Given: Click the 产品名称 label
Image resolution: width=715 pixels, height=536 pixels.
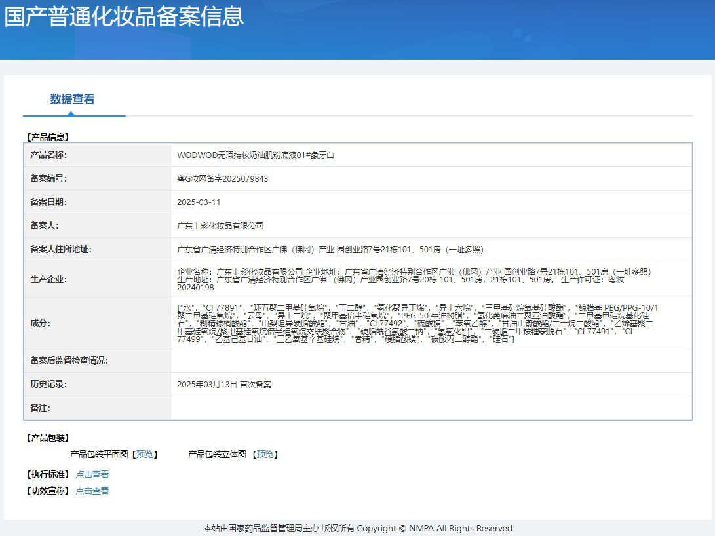Looking at the screenshot, I should tap(48, 155).
